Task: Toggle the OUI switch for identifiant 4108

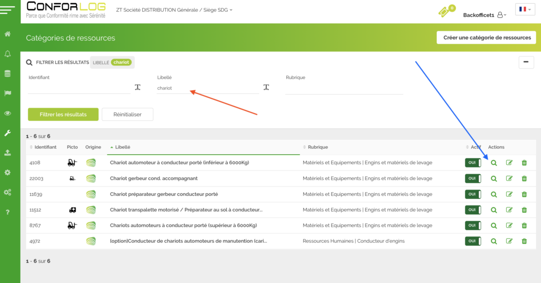Action: pyautogui.click(x=473, y=163)
